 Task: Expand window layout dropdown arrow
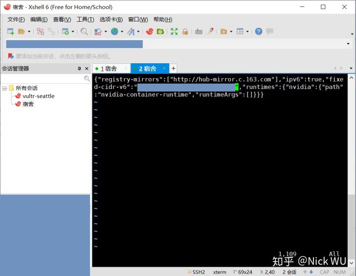[248, 32]
